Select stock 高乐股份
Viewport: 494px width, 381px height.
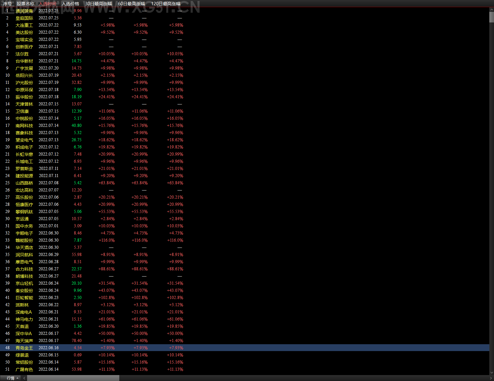[x=24, y=197]
